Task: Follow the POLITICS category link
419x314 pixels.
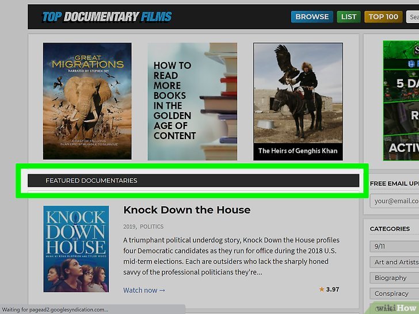Action: pyautogui.click(x=151, y=227)
